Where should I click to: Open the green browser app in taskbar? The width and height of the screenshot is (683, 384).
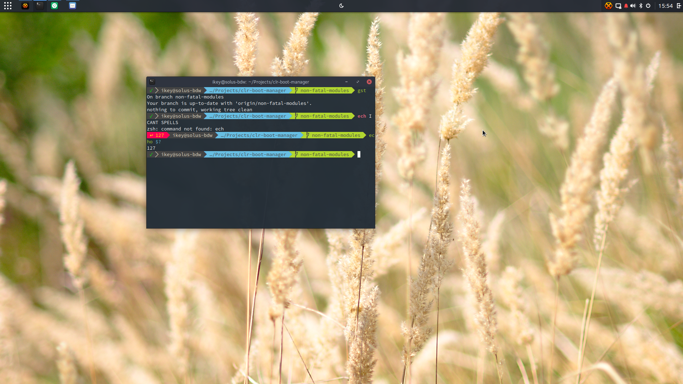point(54,6)
